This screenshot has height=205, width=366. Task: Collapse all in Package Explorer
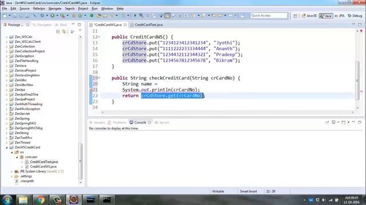point(58,32)
